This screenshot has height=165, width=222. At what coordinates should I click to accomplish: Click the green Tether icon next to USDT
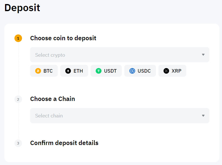[98, 71]
